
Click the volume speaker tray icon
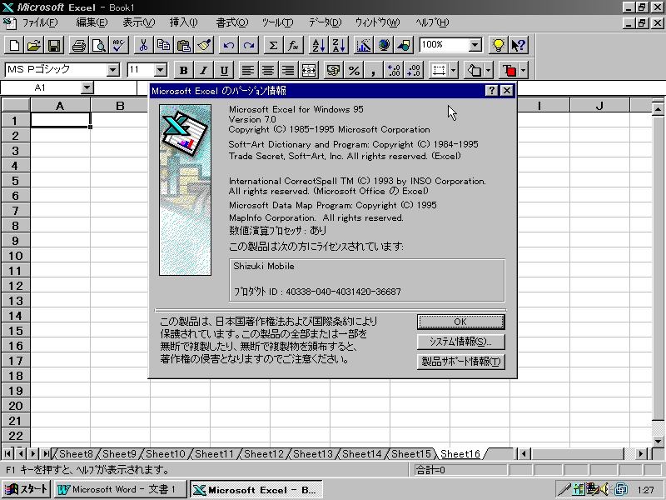tap(604, 489)
